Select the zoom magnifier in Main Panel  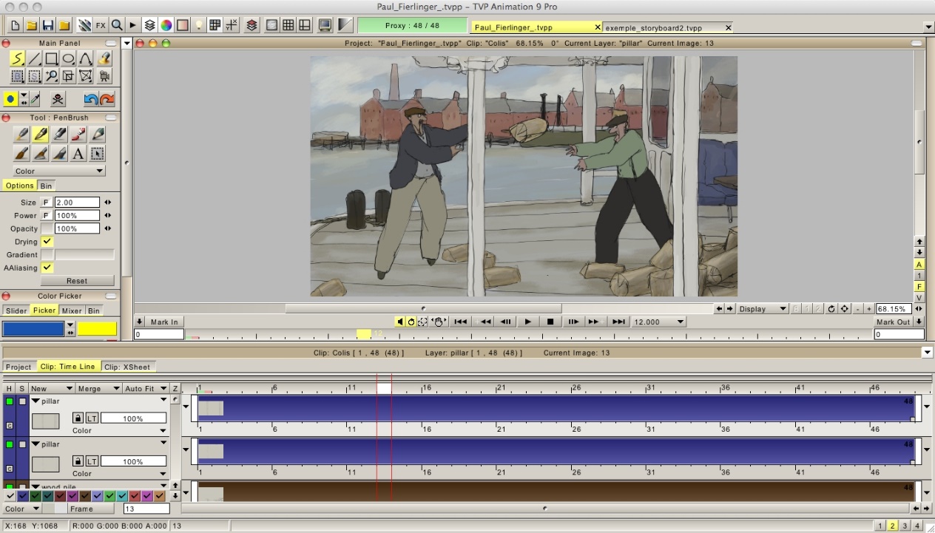click(x=52, y=75)
